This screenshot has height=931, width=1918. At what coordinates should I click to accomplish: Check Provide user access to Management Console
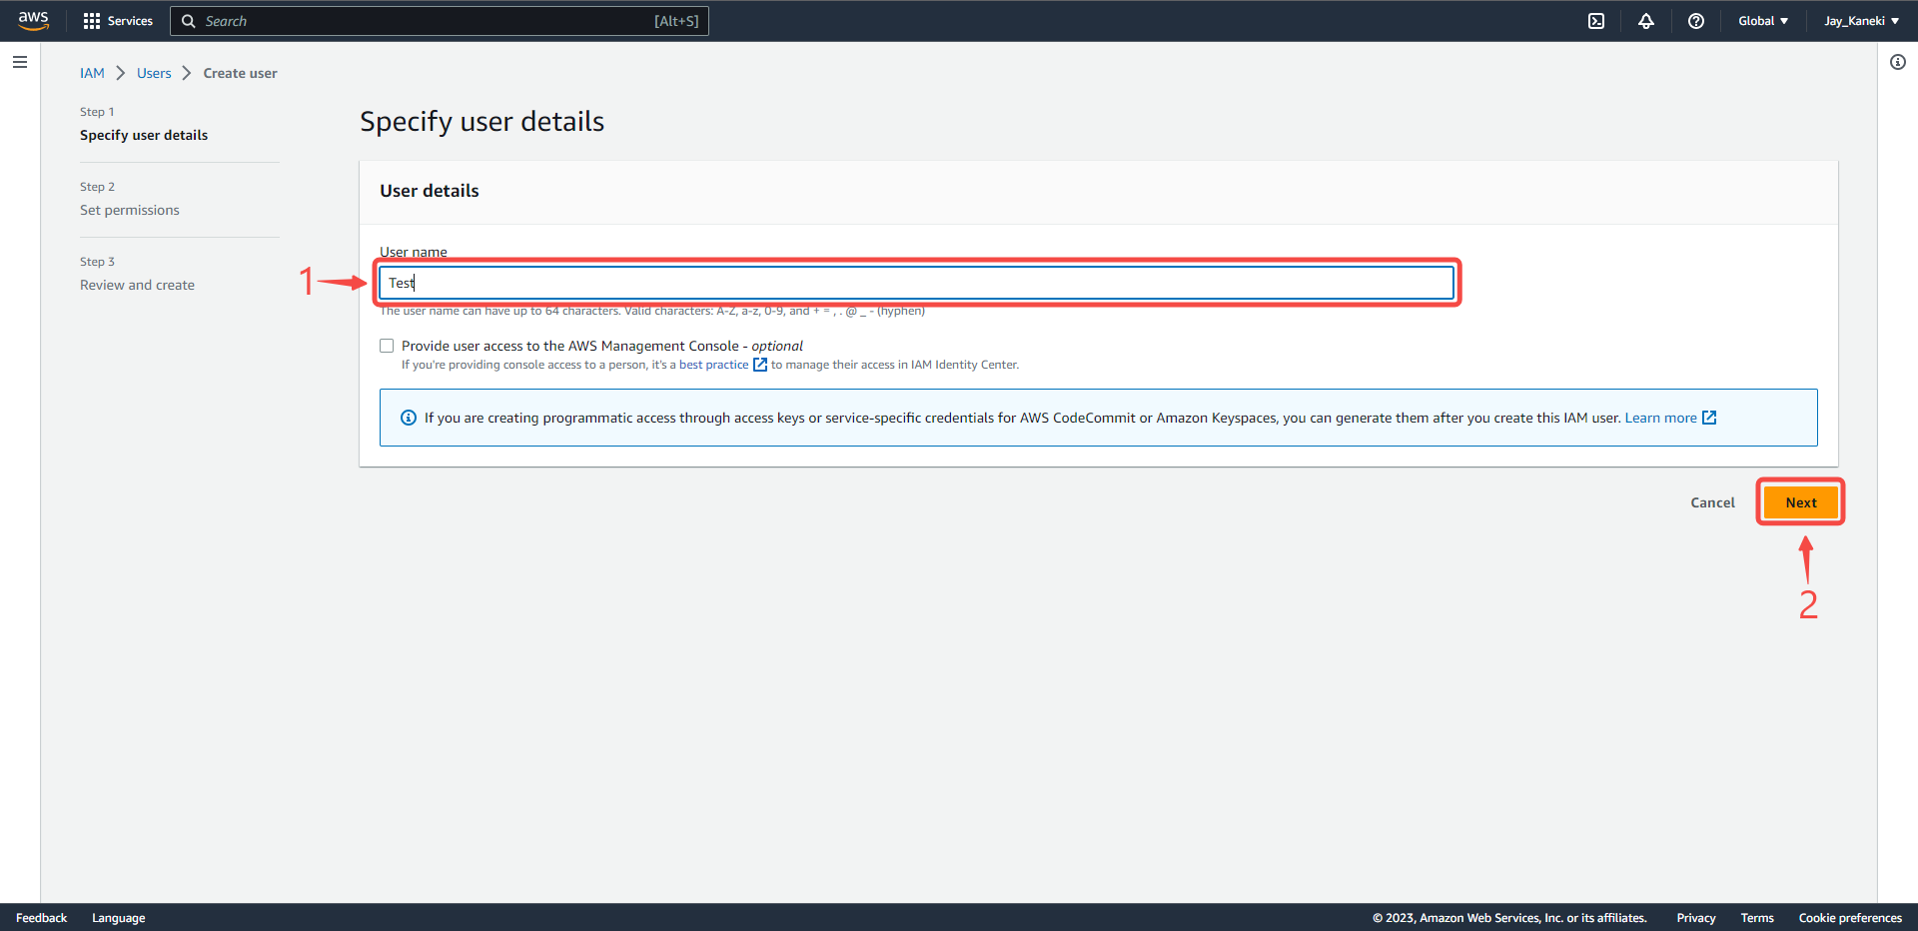[387, 346]
